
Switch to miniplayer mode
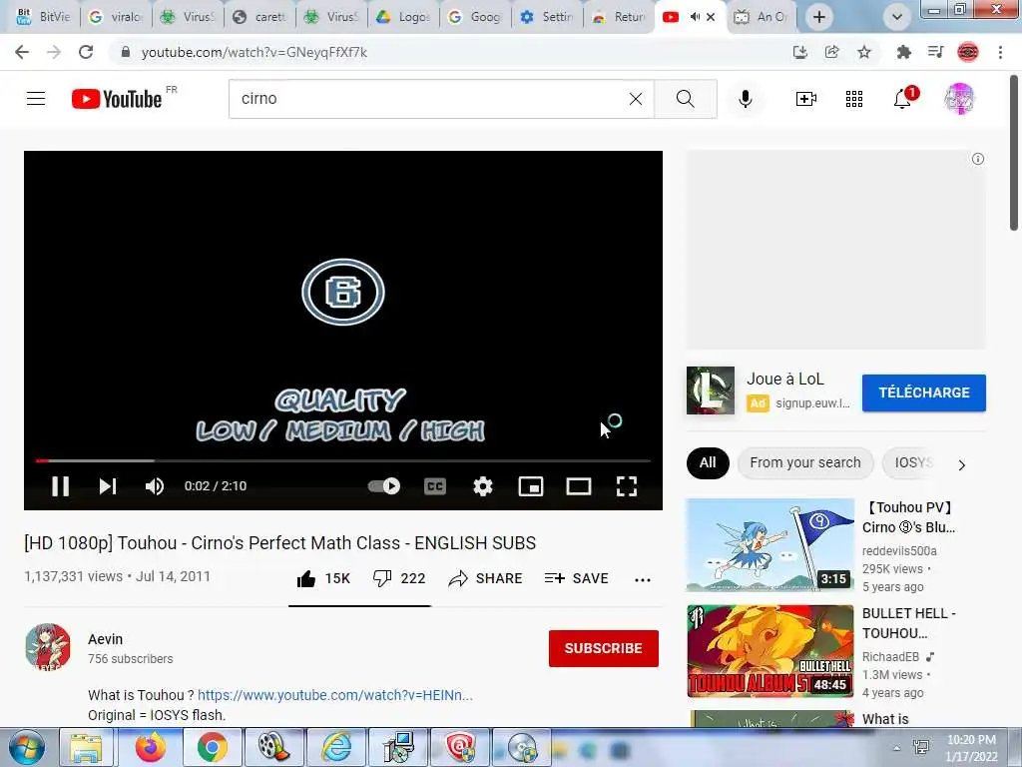[531, 486]
